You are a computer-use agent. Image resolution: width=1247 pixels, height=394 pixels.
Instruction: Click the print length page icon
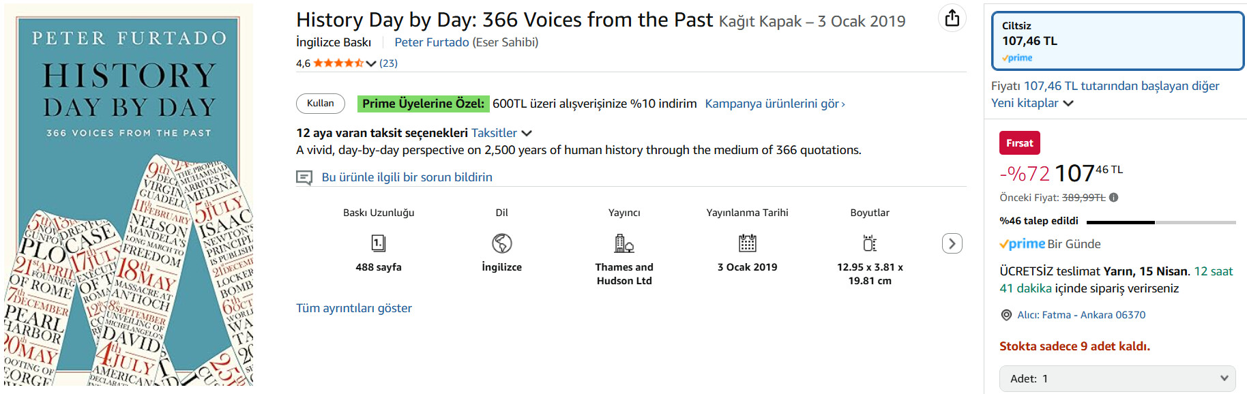coord(379,243)
